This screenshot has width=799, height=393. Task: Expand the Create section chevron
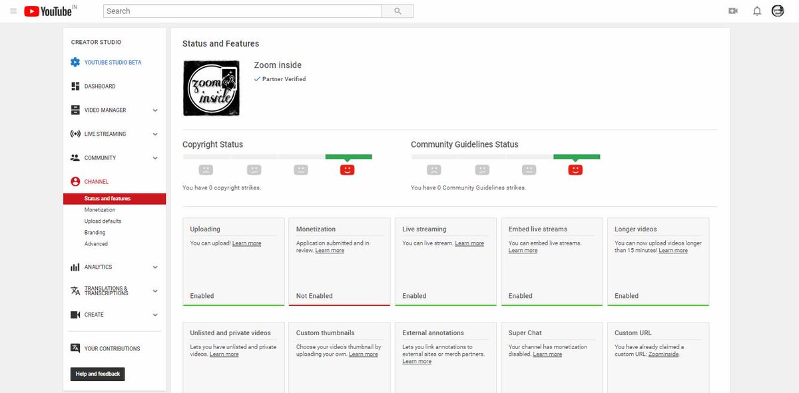(155, 315)
